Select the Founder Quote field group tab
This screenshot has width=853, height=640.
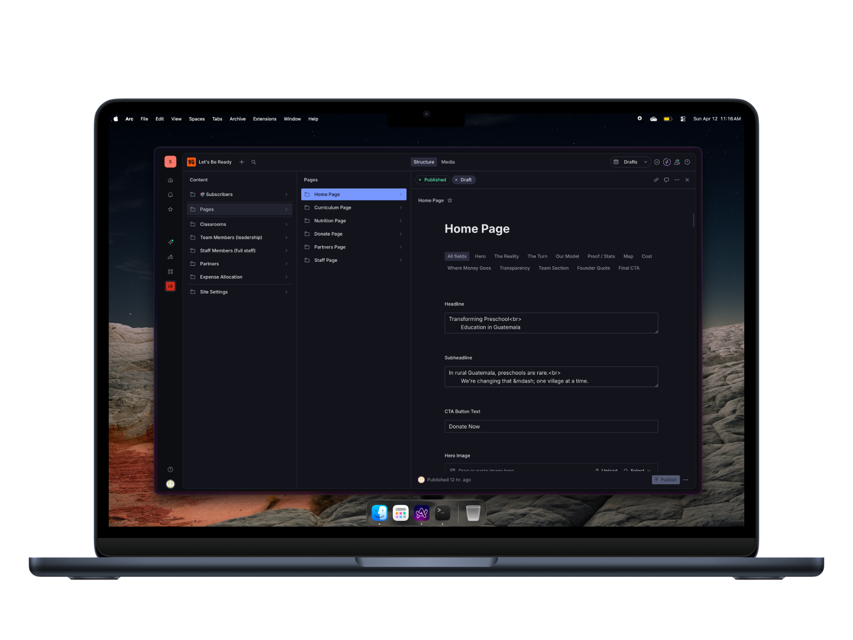[x=593, y=268]
